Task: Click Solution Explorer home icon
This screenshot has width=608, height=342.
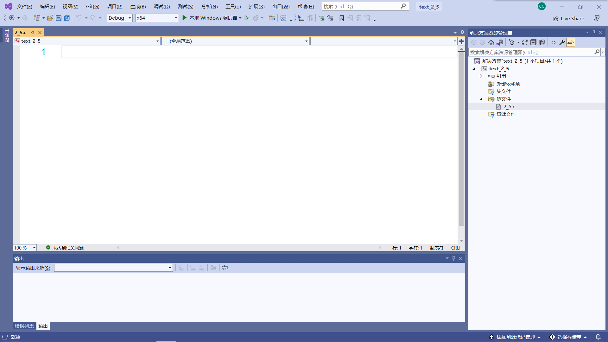Action: [x=491, y=42]
